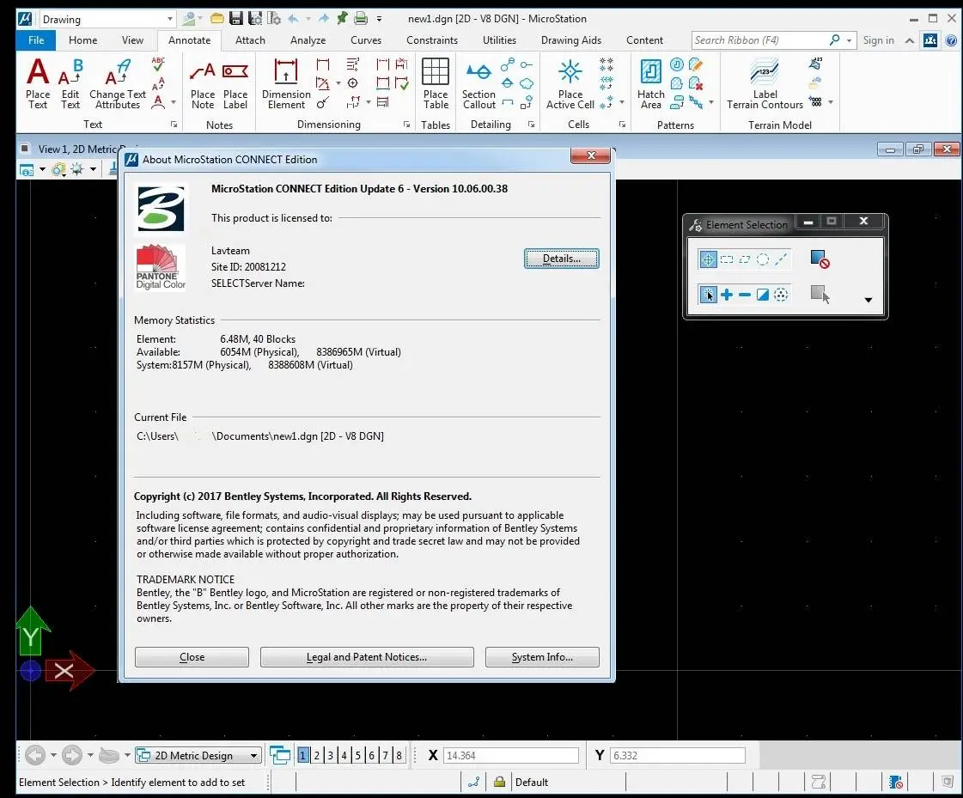Image resolution: width=963 pixels, height=798 pixels.
Task: Click the Sign in link
Action: (878, 40)
